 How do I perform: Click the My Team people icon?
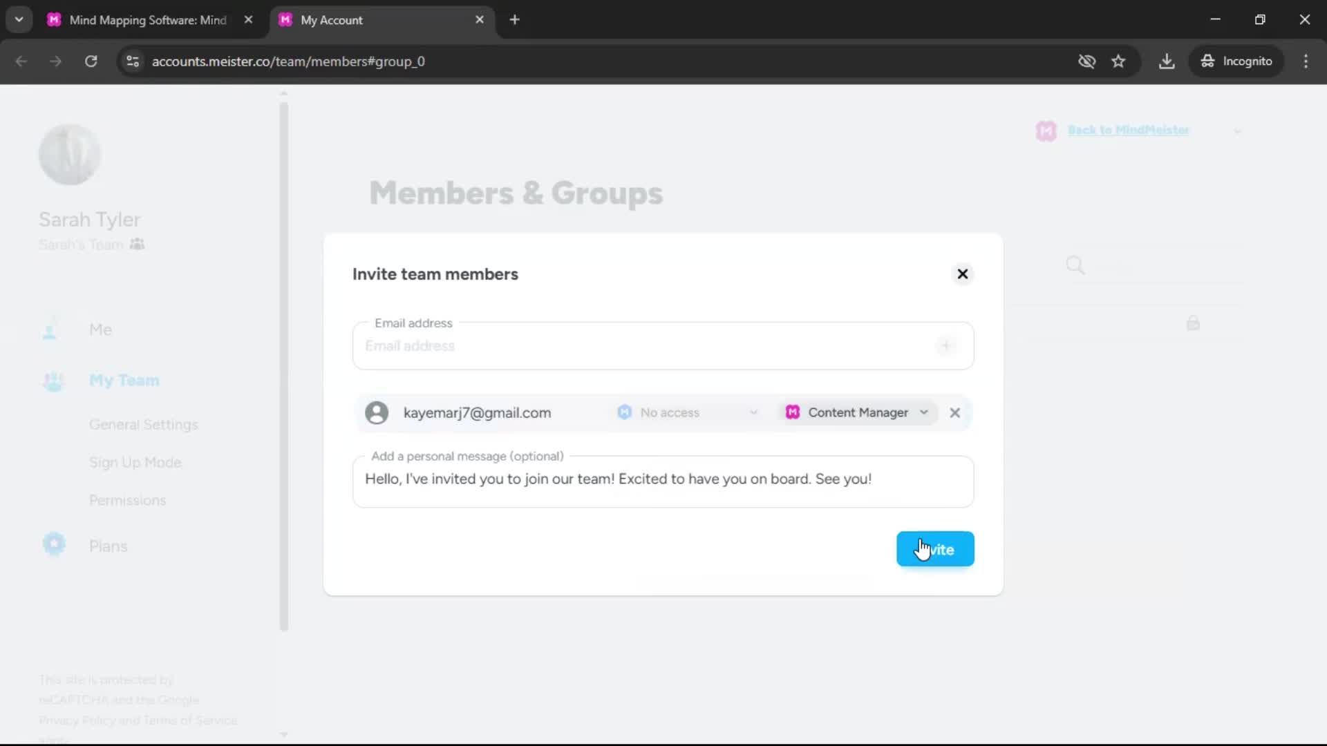coord(53,381)
